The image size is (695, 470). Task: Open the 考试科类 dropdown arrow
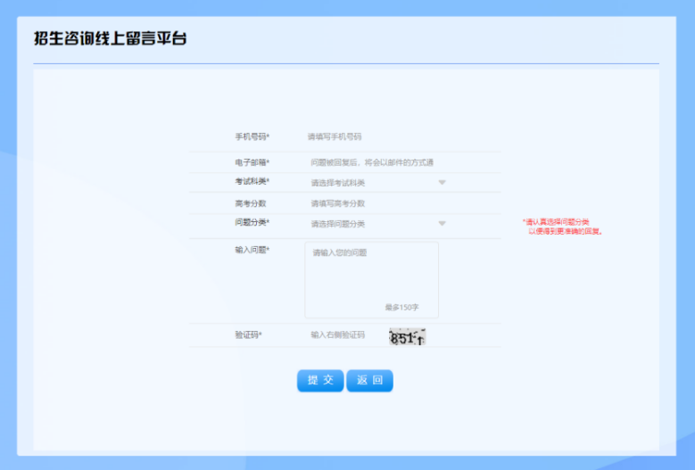click(442, 183)
